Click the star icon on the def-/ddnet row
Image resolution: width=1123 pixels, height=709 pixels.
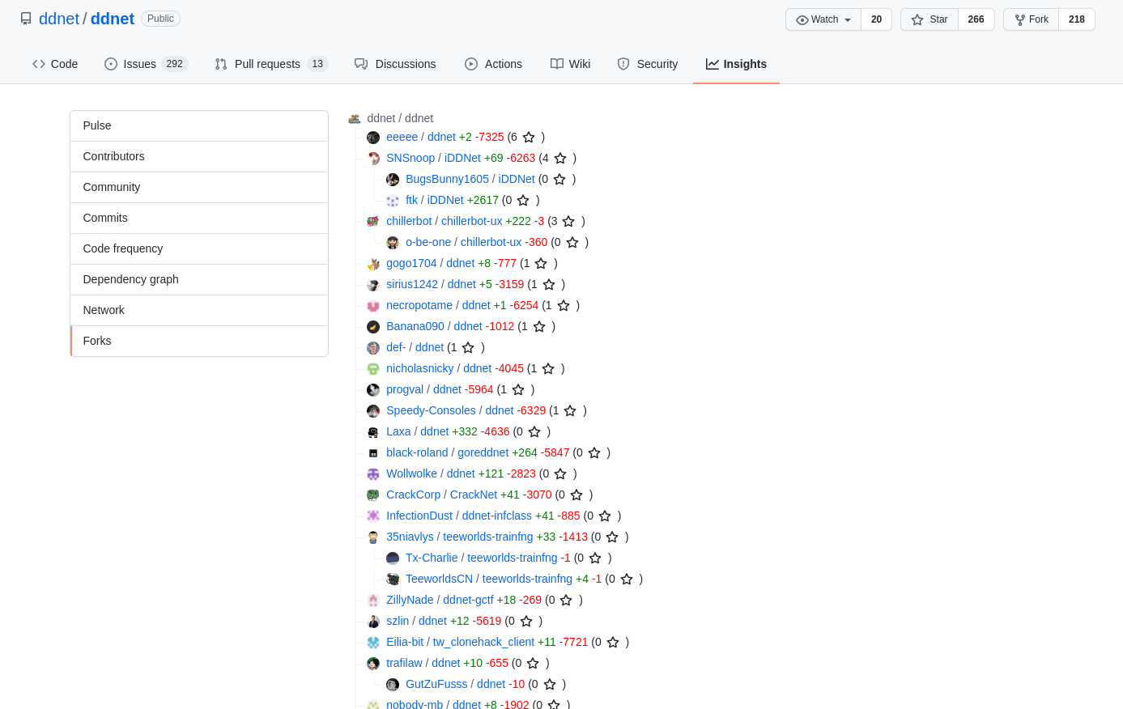468,348
